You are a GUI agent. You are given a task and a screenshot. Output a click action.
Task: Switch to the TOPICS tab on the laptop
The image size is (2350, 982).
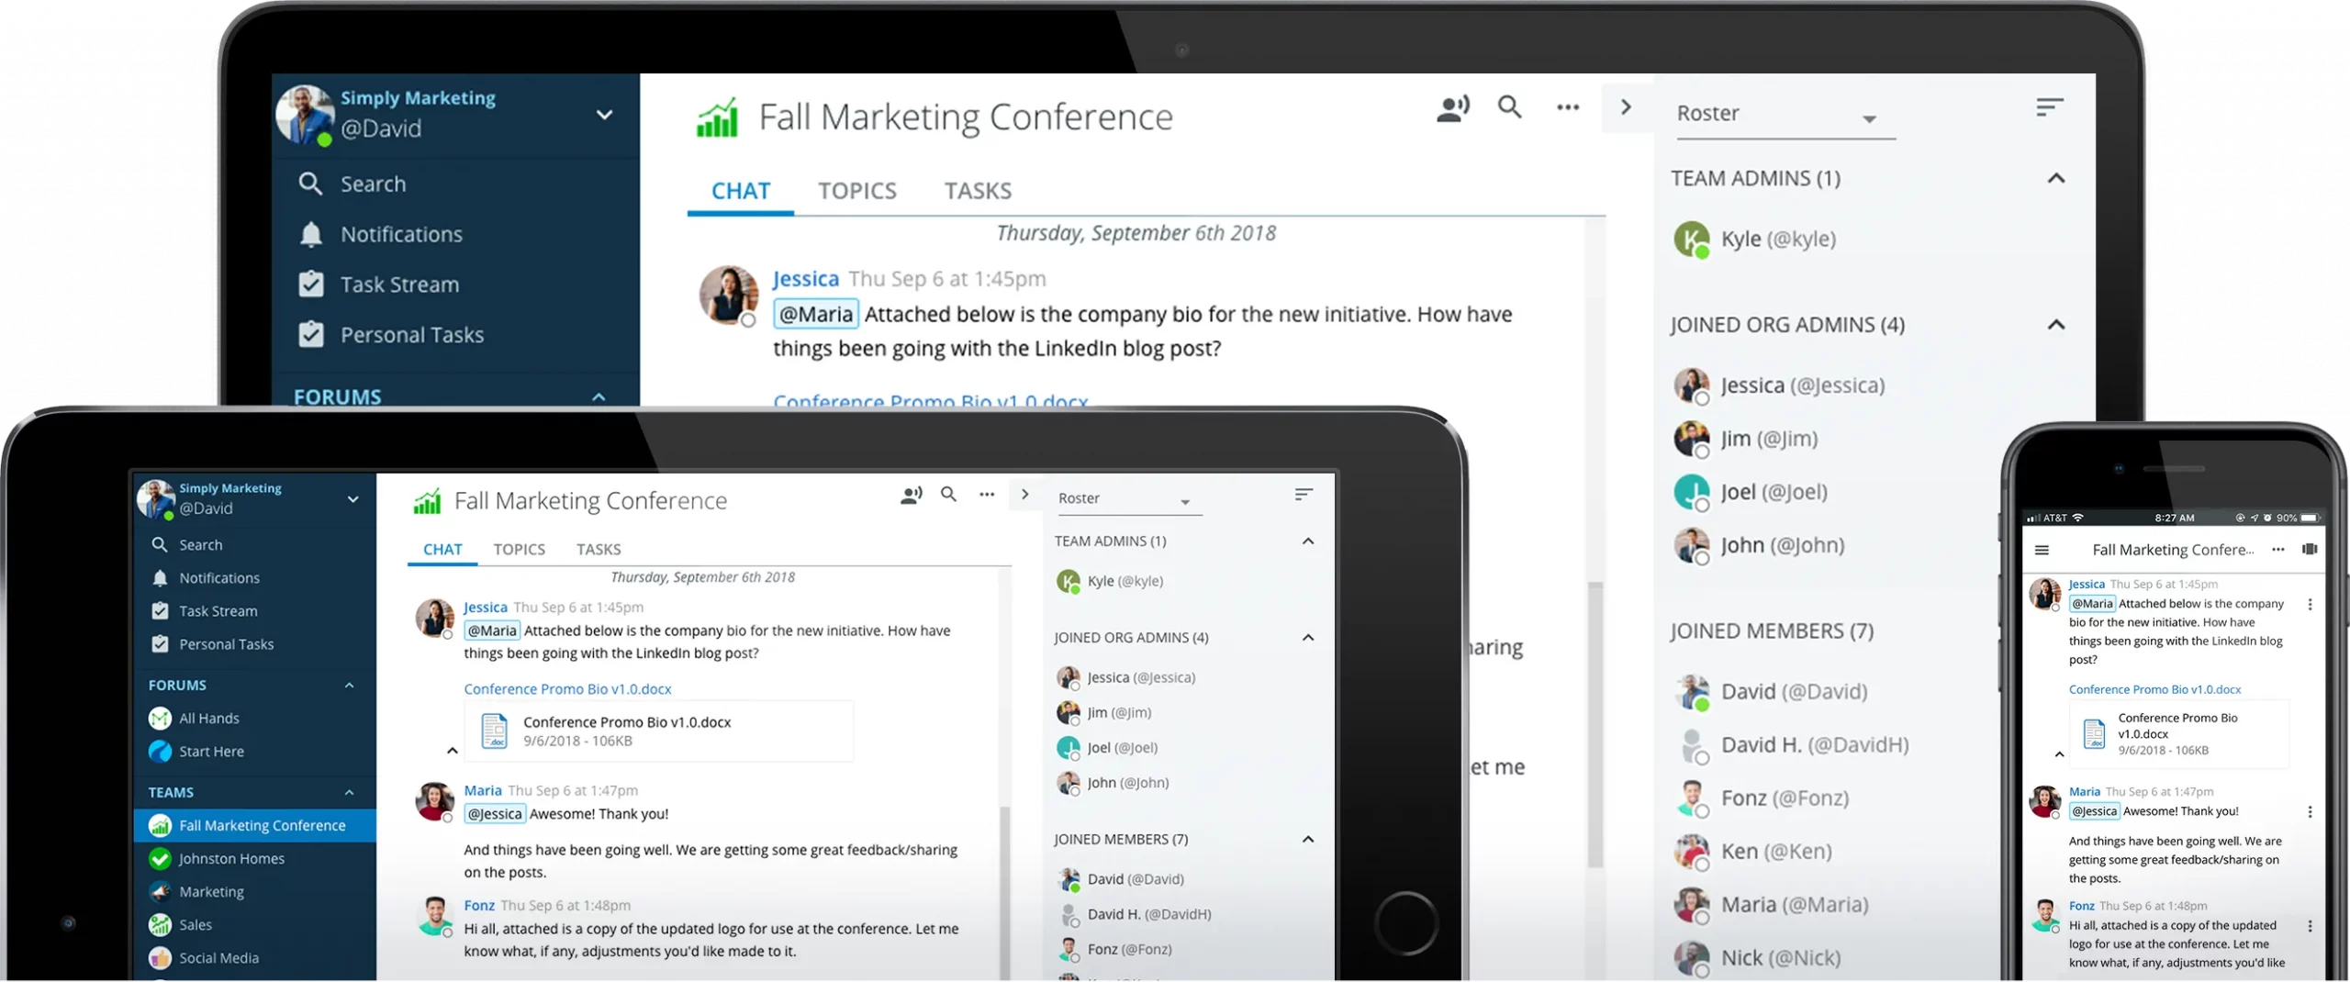(x=856, y=191)
